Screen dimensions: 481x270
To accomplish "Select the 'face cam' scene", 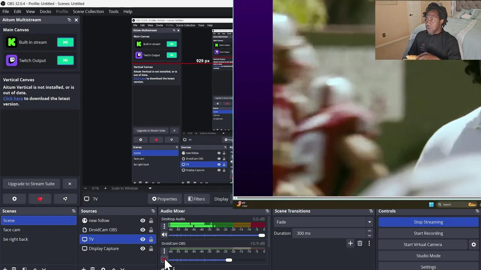I will (39, 230).
